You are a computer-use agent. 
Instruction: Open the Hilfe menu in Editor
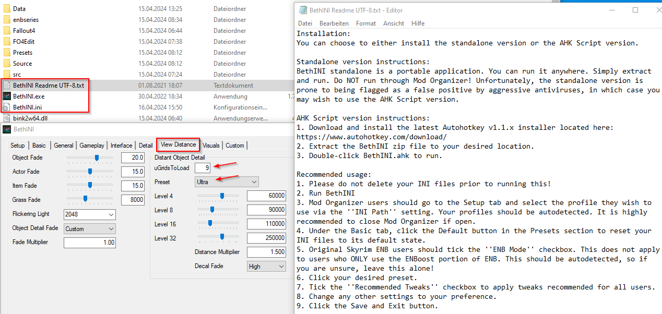click(x=418, y=23)
